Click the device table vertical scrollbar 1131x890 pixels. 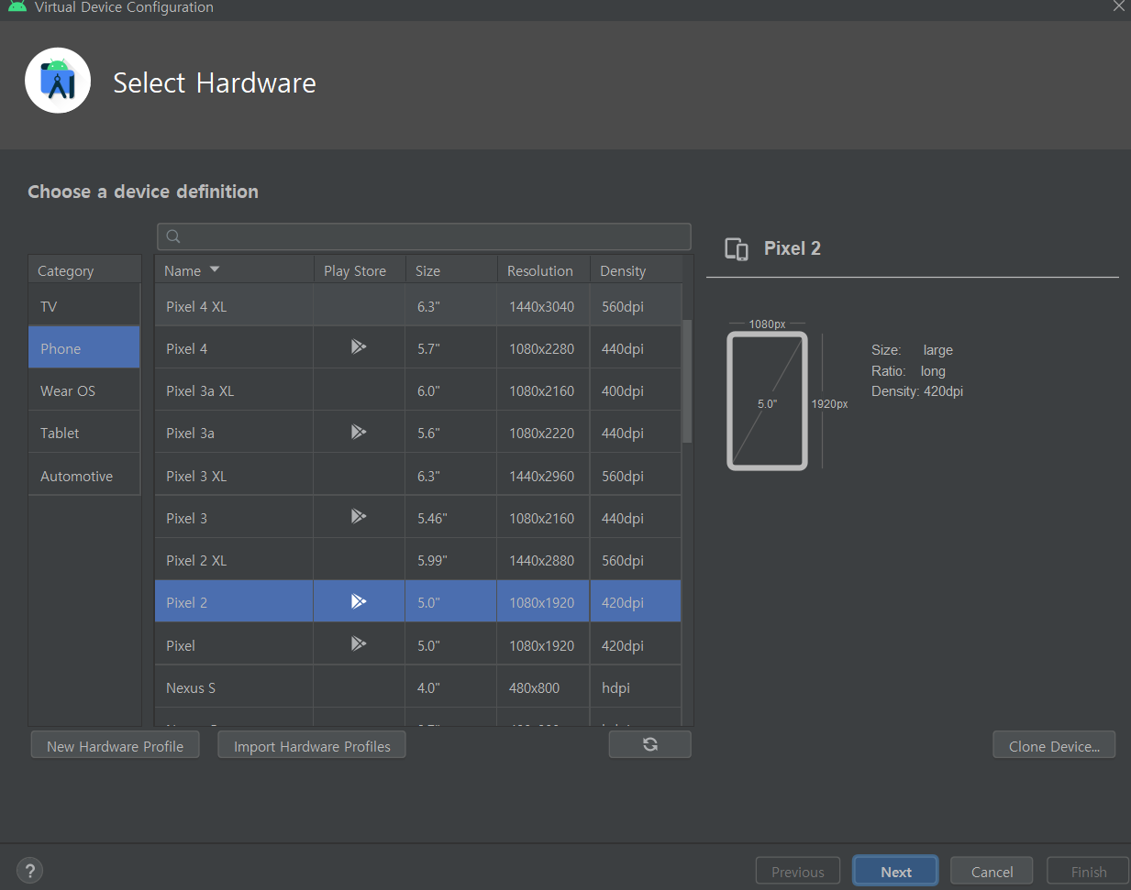(687, 381)
